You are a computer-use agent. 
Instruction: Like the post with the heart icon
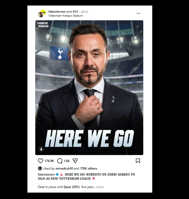41,161
